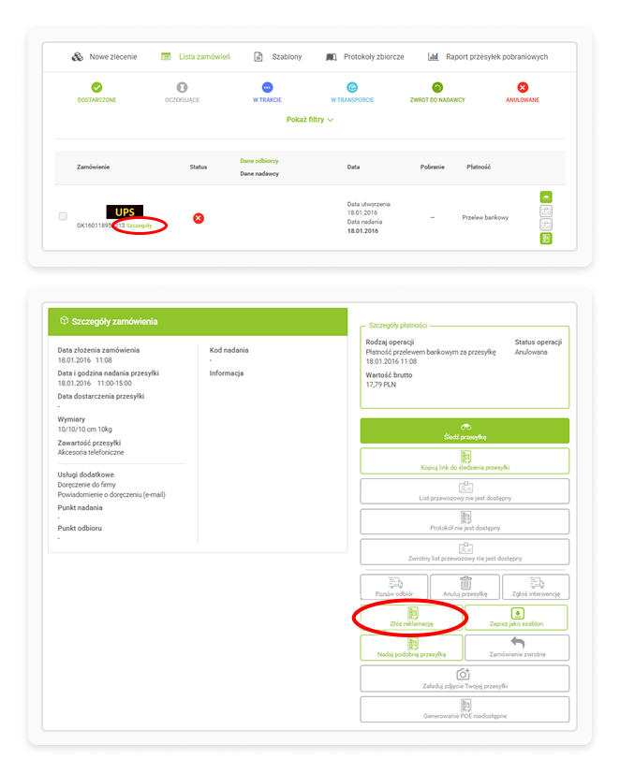Filter by Oczekujące grey status icon
Screen dimensions: 620x773
182,87
